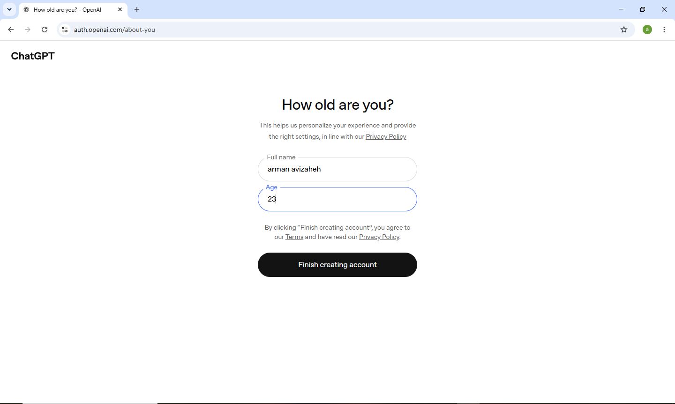Focus the Age input field
The width and height of the screenshot is (675, 404).
click(337, 199)
